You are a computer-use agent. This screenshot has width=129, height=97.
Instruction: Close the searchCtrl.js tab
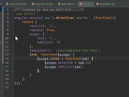tap(54, 4)
